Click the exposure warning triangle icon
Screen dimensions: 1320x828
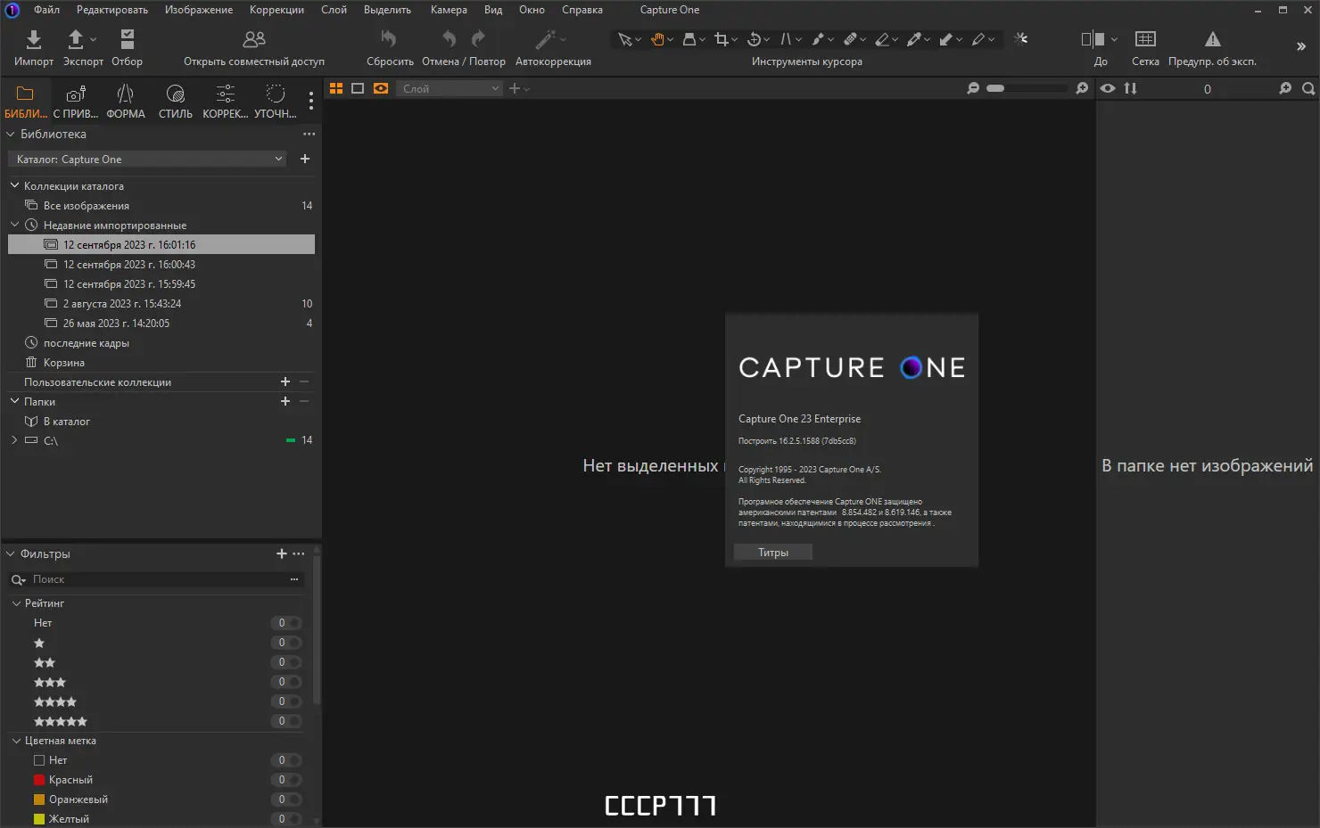1212,39
